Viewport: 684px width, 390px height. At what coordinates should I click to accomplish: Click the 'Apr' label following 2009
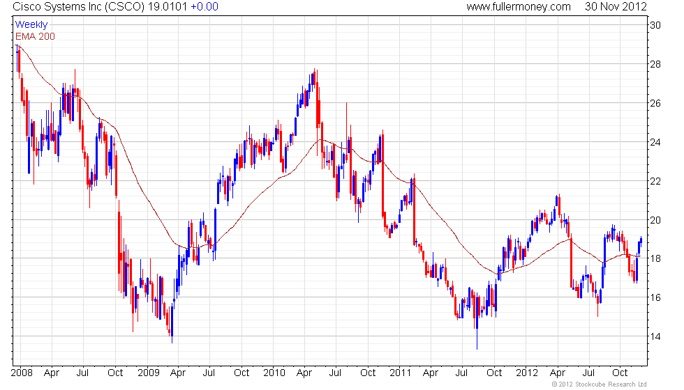[x=178, y=373]
